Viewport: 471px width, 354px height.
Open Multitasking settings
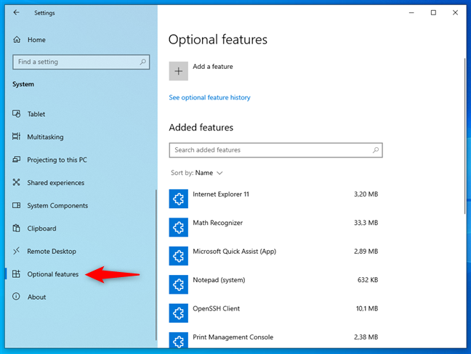coord(45,137)
